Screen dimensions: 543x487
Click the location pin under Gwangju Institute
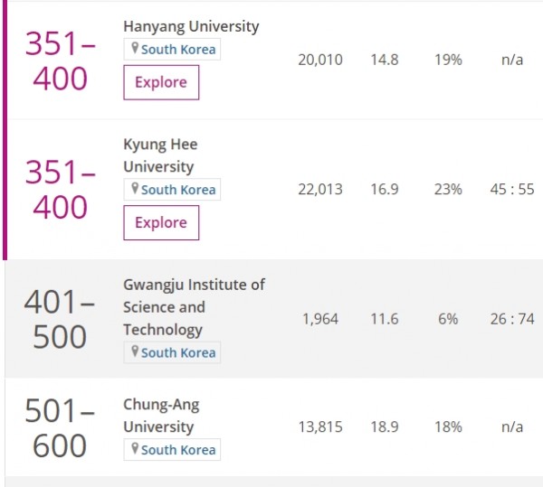tap(135, 351)
